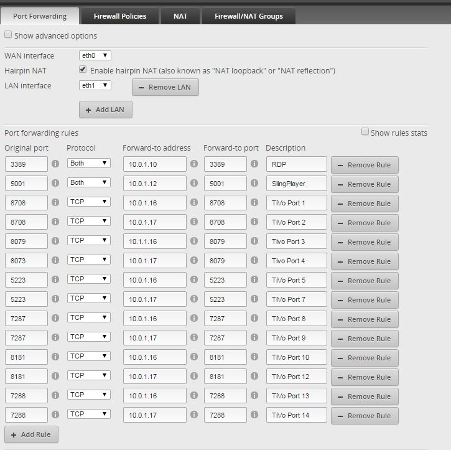This screenshot has width=451, height=450.
Task: Click SlingPlayer description field
Action: [297, 183]
